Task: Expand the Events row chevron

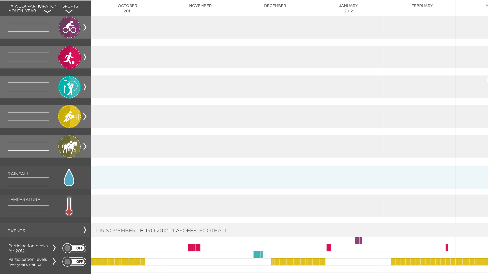Action: 85,230
